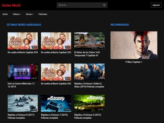Click title link De vuelta al Barrio Capitulo 534
Screen dimensions: 164x123
(x=23, y=52)
